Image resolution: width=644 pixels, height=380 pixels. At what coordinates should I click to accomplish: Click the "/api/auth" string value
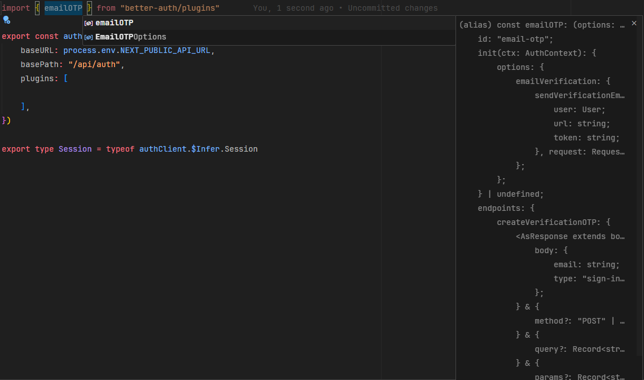pos(95,65)
